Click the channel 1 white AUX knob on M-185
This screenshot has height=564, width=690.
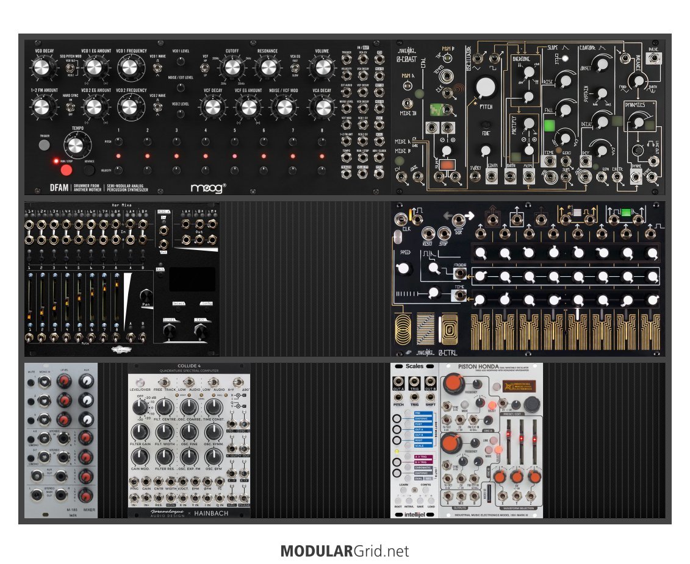(x=86, y=382)
